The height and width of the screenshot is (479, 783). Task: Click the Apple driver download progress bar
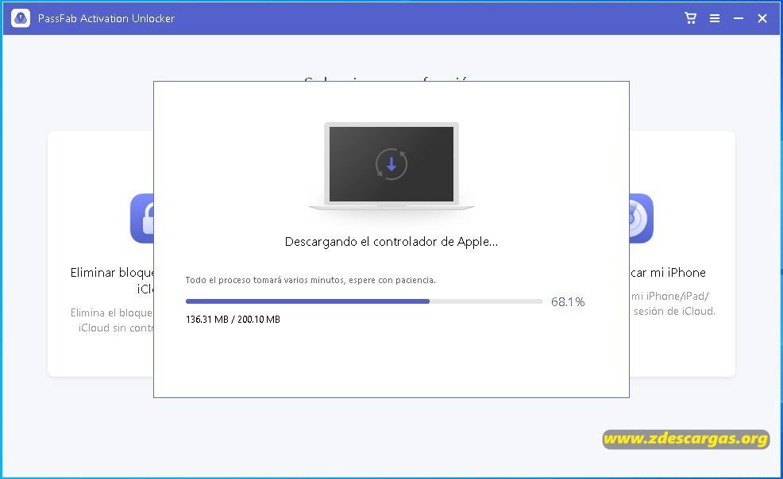pos(364,301)
